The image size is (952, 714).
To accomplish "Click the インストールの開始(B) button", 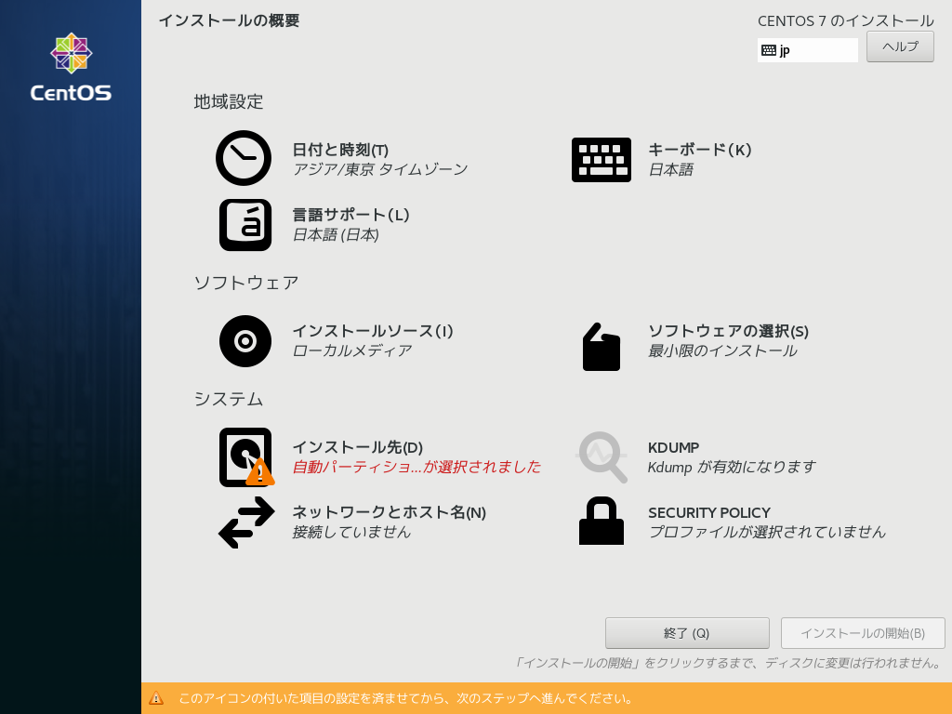I will click(x=863, y=633).
